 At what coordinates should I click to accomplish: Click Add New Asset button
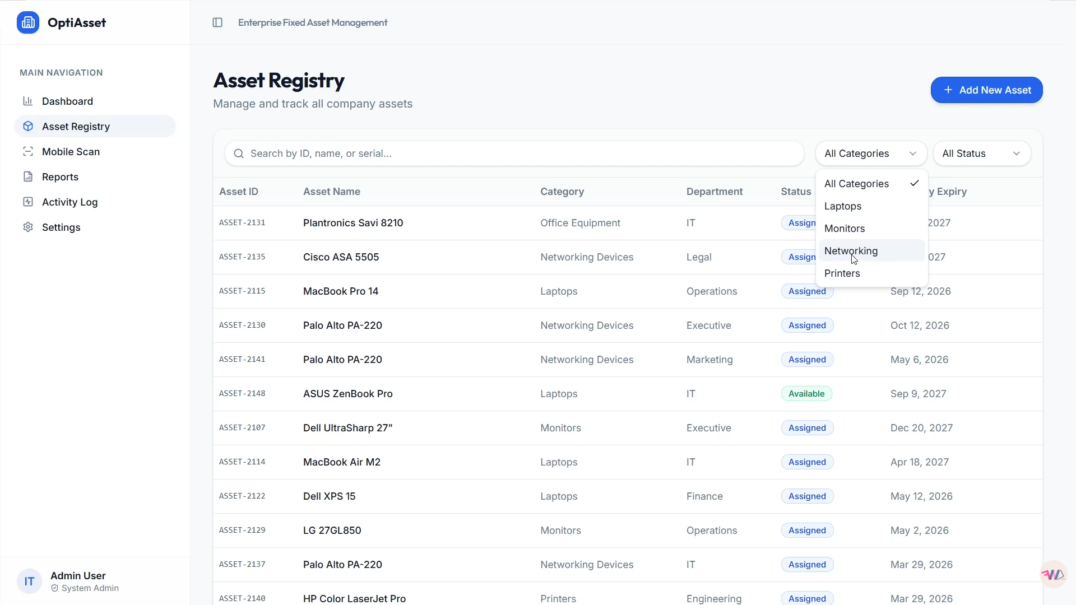click(986, 90)
